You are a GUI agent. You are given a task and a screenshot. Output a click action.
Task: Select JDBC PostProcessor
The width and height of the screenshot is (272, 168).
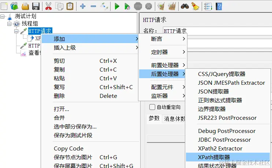[x=228, y=140]
